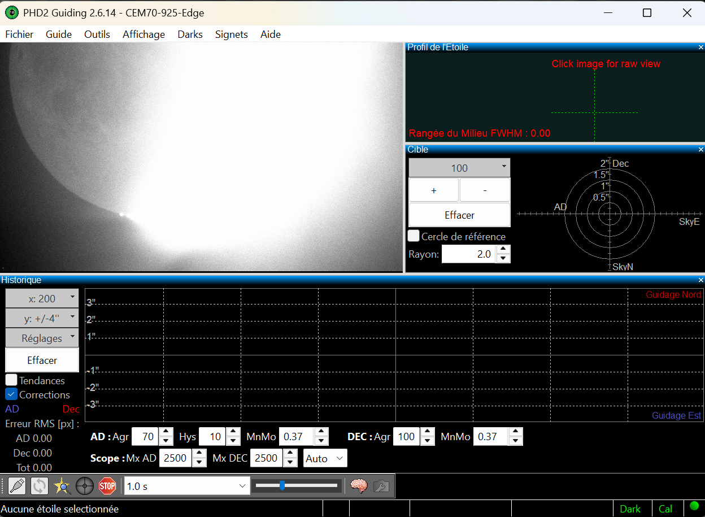The width and height of the screenshot is (705, 517).
Task: Enable the Tendances checkbox
Action: (x=11, y=380)
